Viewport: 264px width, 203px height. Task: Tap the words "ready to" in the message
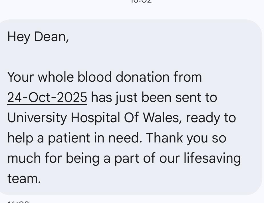pos(211,118)
